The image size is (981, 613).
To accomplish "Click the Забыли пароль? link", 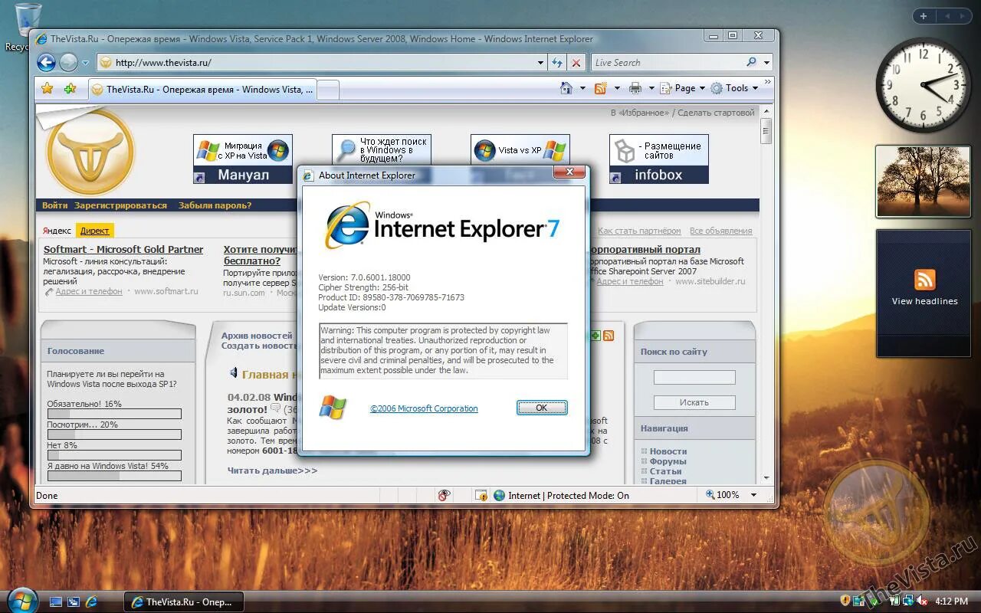I will (x=215, y=205).
